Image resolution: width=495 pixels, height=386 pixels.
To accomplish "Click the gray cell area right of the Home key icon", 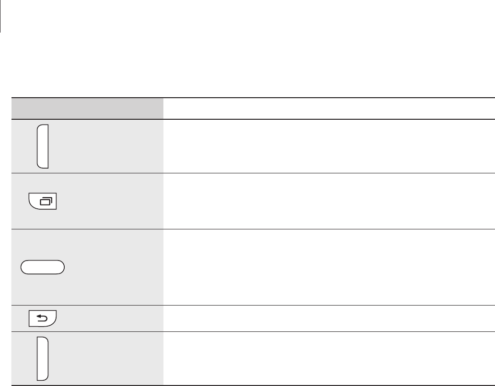I will (x=114, y=267).
